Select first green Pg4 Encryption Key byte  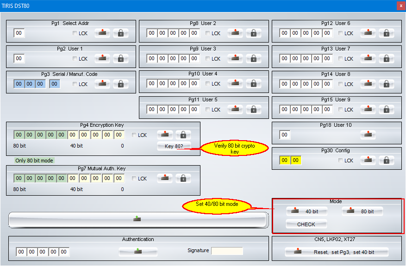[x=19, y=135]
